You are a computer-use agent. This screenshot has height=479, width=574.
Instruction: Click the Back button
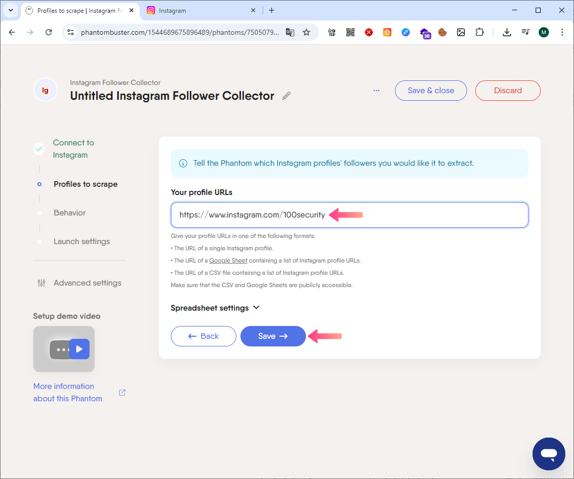203,336
